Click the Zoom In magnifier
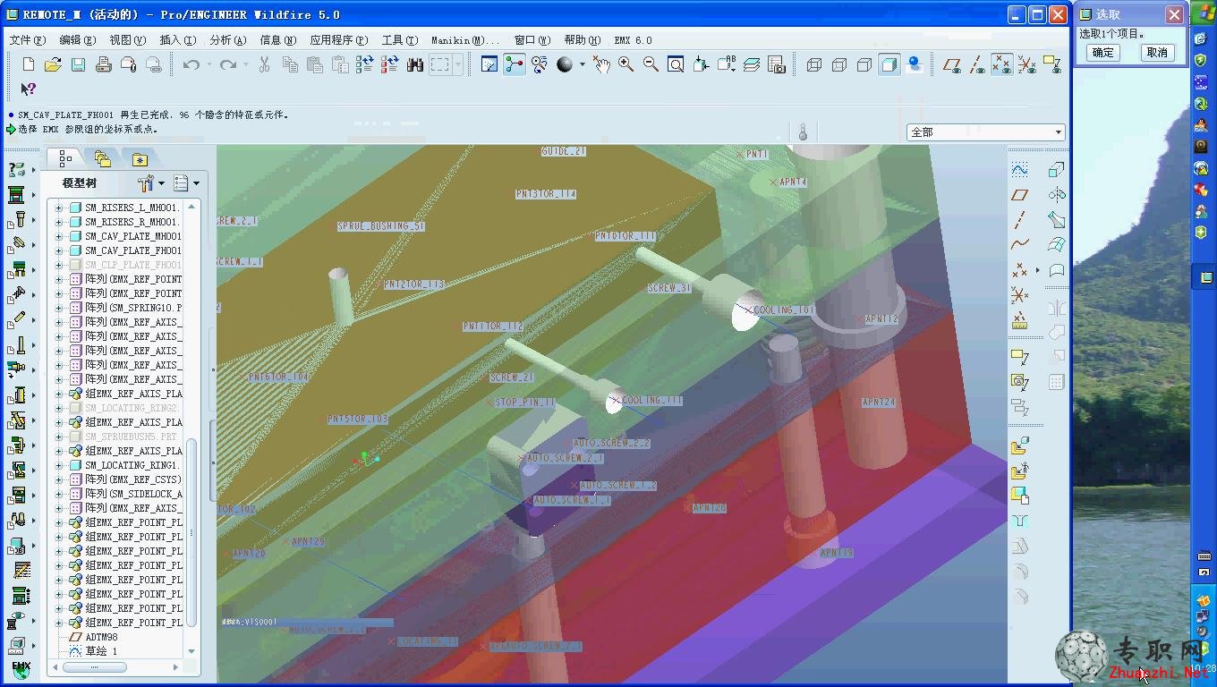Image resolution: width=1217 pixels, height=687 pixels. 626,64
